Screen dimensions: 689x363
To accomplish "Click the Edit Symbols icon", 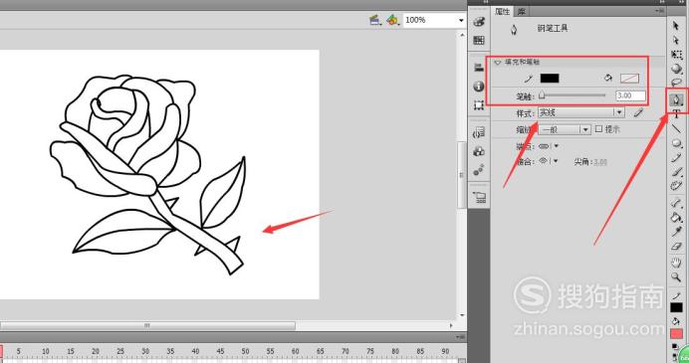I will click(x=392, y=20).
